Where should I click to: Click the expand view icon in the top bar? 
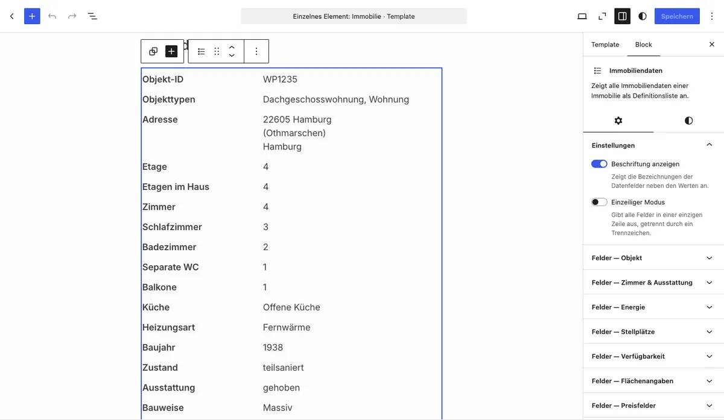602,16
